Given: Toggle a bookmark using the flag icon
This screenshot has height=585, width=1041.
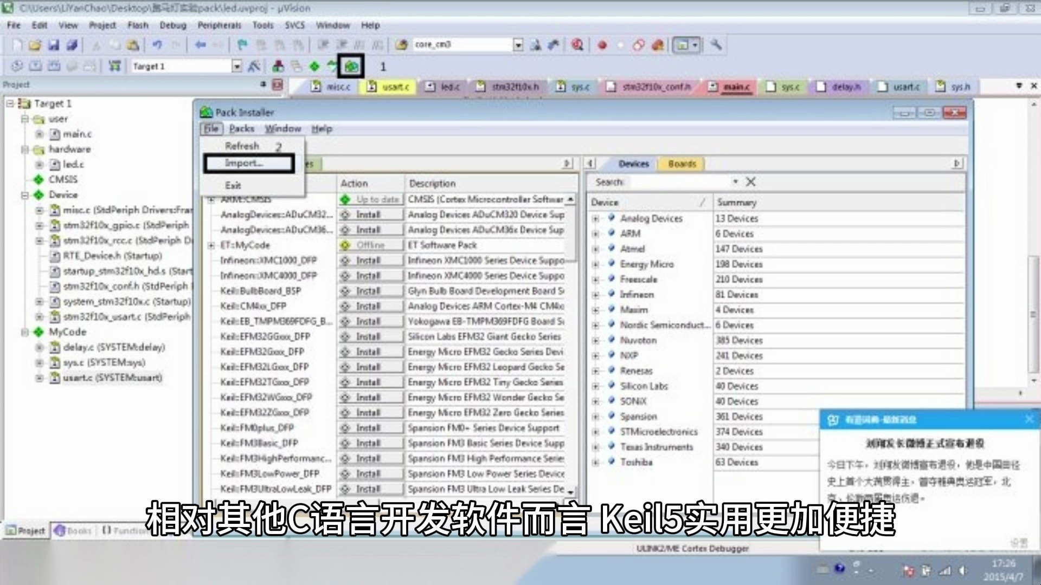Looking at the screenshot, I should tap(242, 45).
